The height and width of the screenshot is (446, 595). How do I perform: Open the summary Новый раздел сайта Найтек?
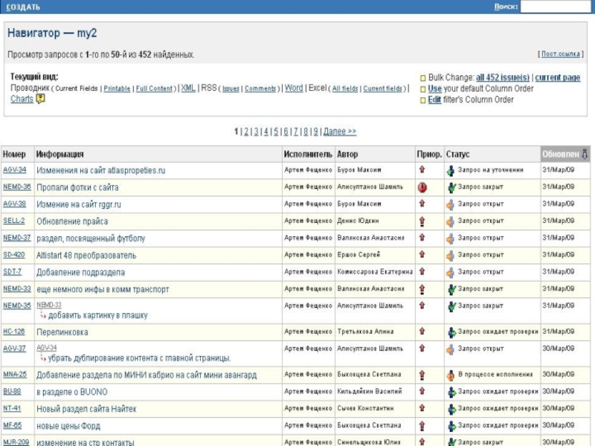[x=86, y=409]
